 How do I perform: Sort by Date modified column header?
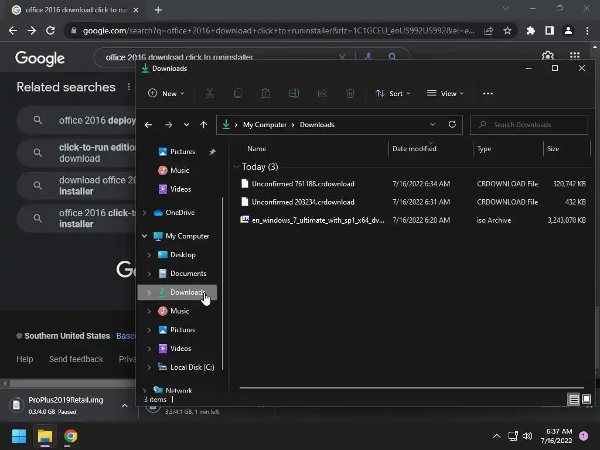click(x=414, y=149)
